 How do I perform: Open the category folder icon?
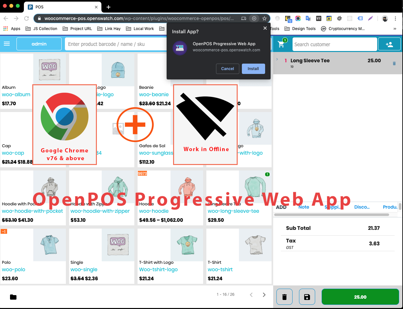(x=13, y=297)
